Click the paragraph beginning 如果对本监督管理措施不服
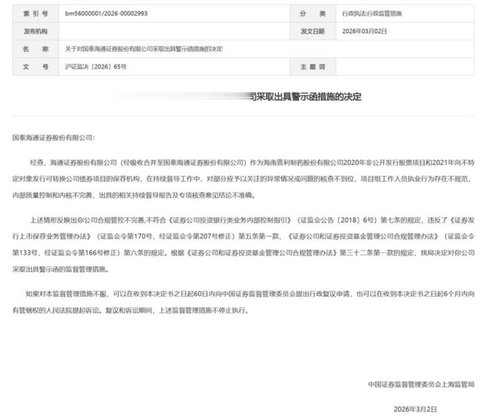 [243, 302]
